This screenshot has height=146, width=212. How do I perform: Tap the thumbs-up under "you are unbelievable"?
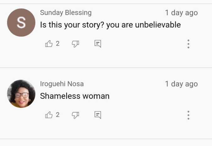tap(49, 44)
